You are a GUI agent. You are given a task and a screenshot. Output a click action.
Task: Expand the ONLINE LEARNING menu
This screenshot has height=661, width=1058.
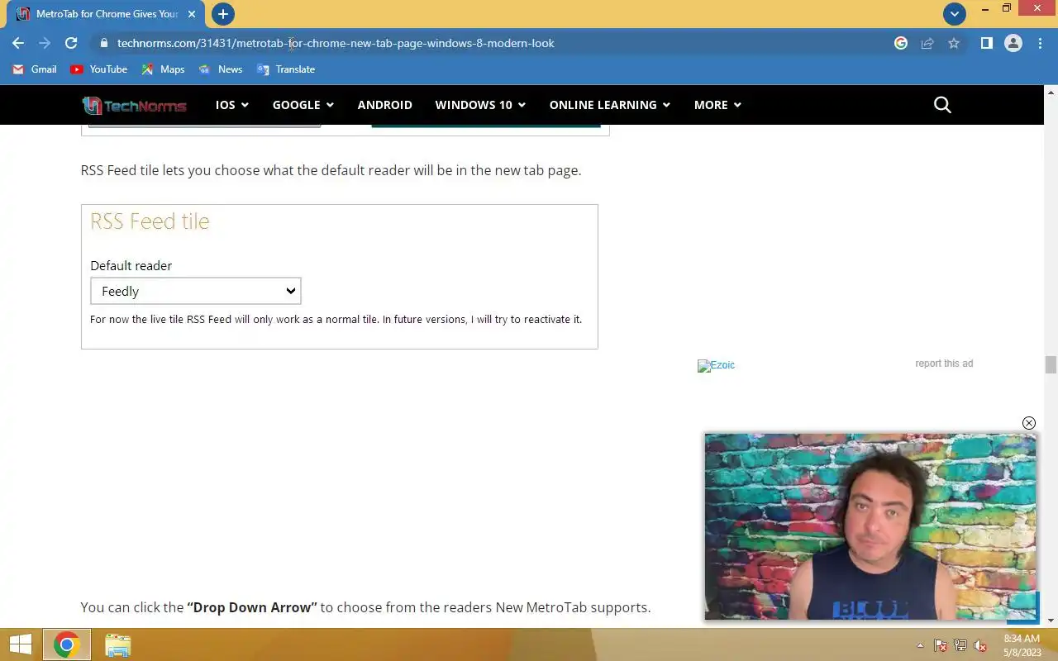610,105
